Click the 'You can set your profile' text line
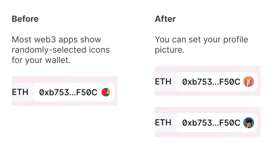This screenshot has height=158, width=280. coord(201,40)
